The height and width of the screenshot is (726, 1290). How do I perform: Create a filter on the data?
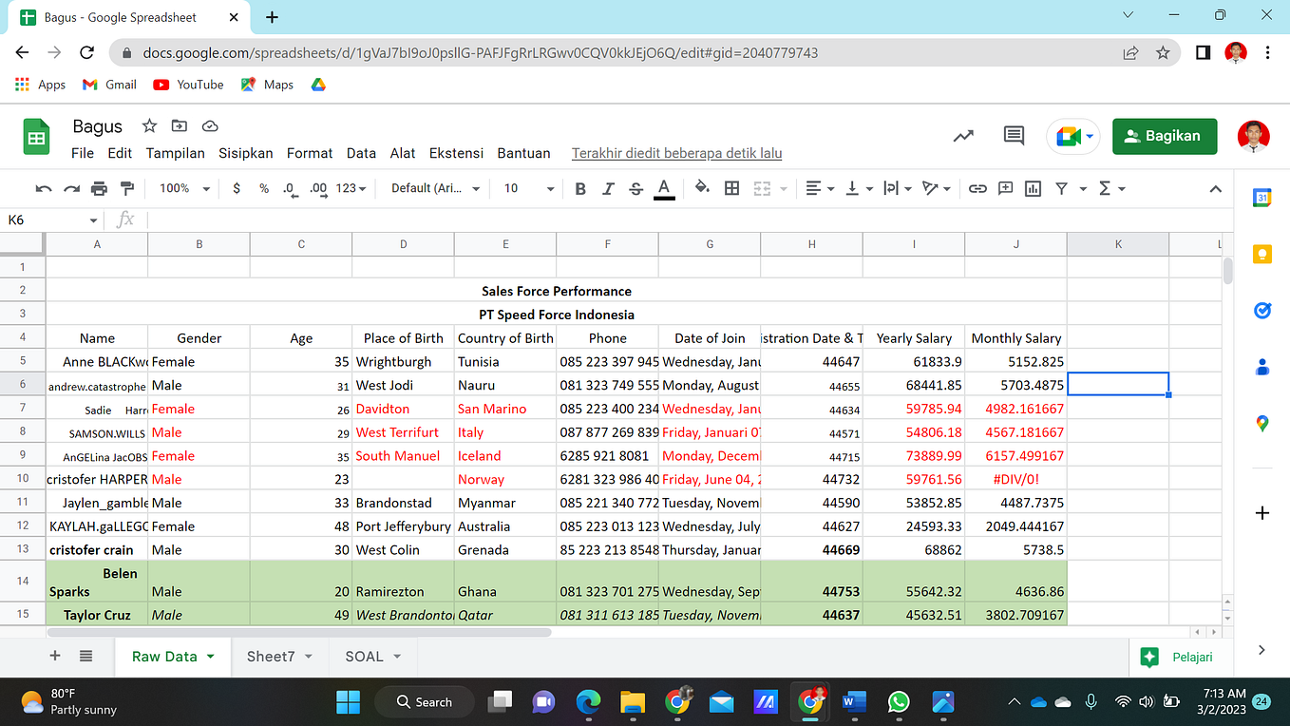click(x=1061, y=187)
